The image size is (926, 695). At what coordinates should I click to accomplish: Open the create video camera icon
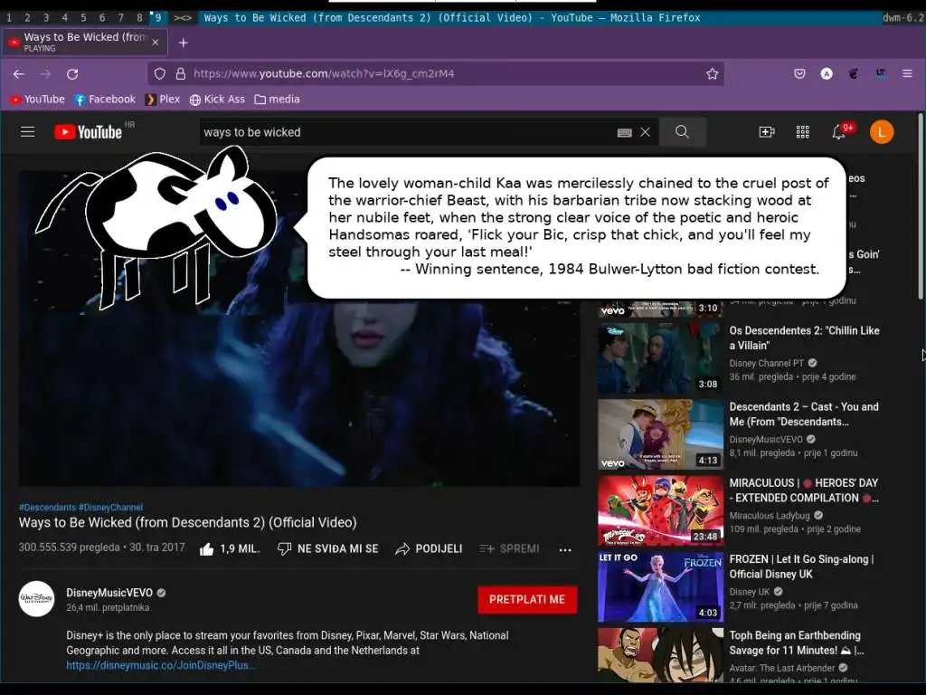coord(767,132)
